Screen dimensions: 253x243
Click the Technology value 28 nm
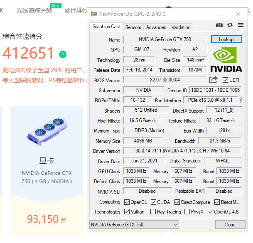pos(140,60)
